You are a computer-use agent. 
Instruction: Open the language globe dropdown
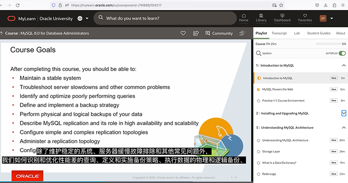pos(83,19)
